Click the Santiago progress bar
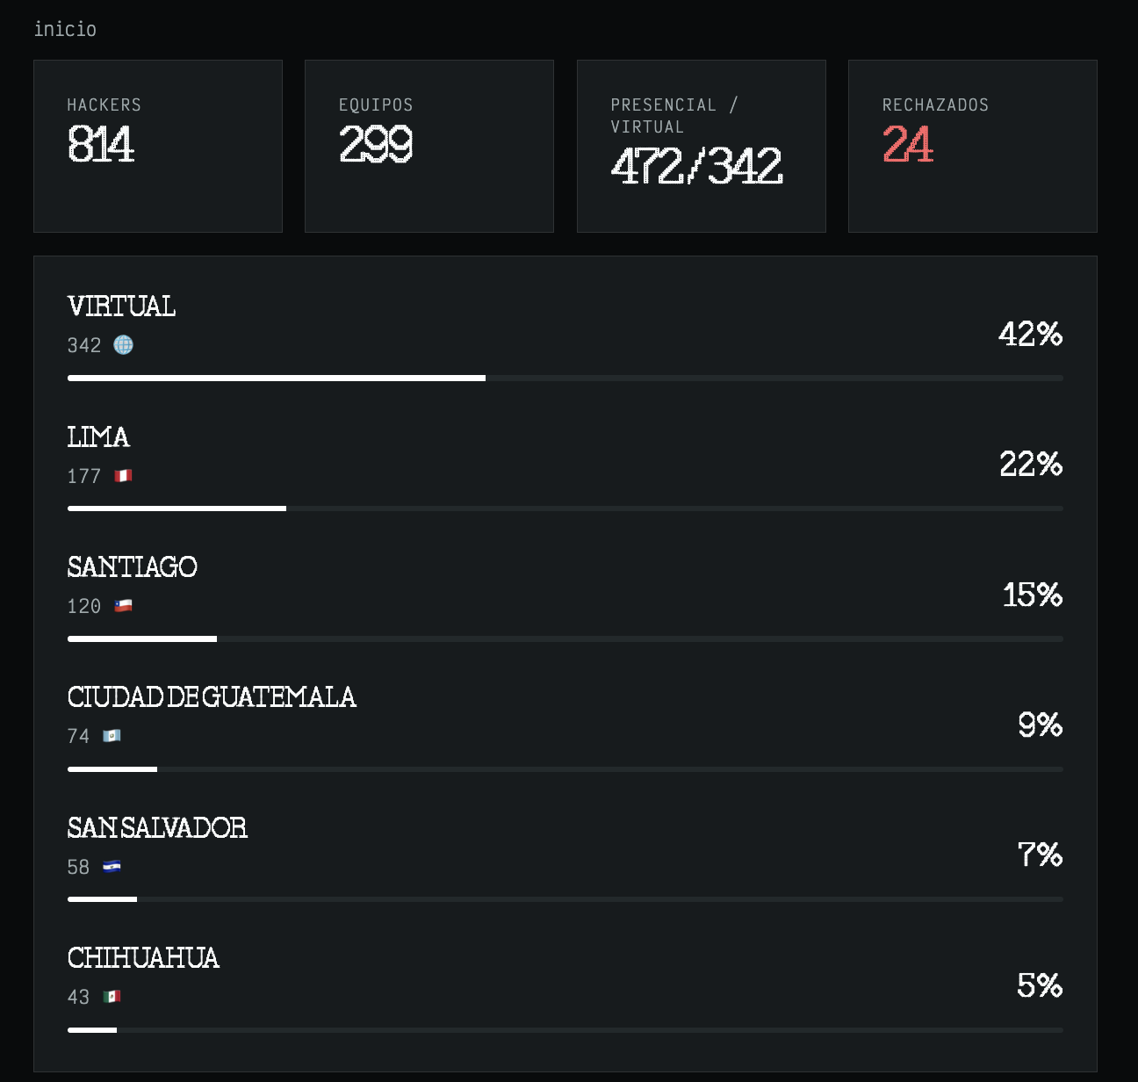This screenshot has width=1138, height=1082. (565, 638)
